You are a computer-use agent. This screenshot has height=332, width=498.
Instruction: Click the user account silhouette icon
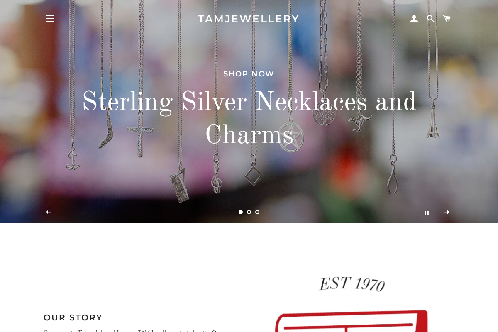point(414,18)
